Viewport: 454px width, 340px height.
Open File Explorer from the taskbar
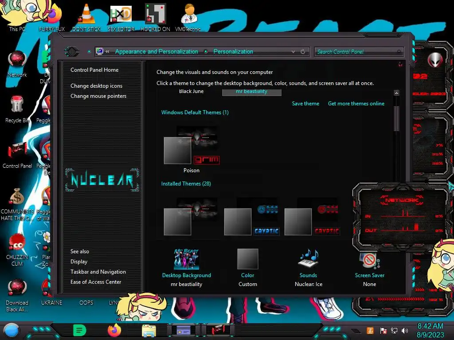point(149,331)
